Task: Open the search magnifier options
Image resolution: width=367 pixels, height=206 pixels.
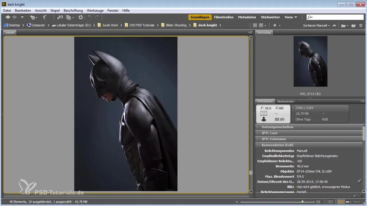Action: (310, 17)
